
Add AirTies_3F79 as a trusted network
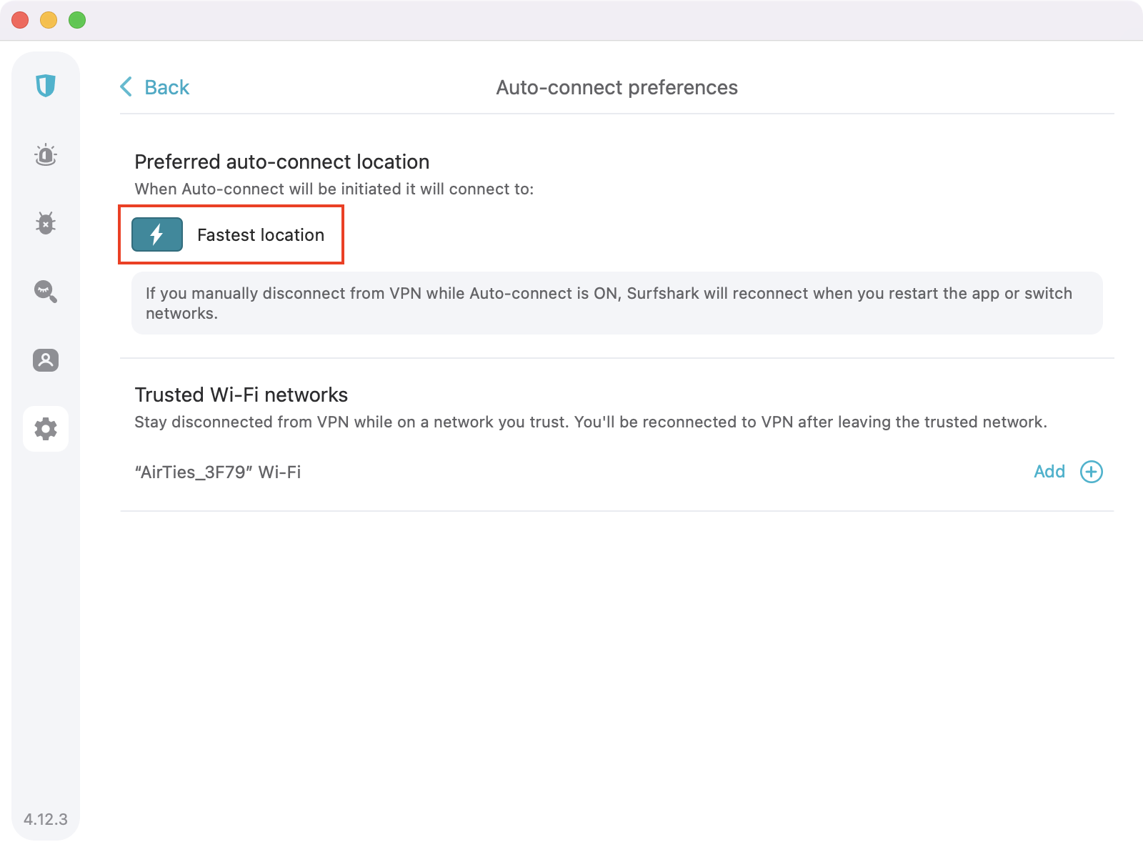click(1049, 472)
